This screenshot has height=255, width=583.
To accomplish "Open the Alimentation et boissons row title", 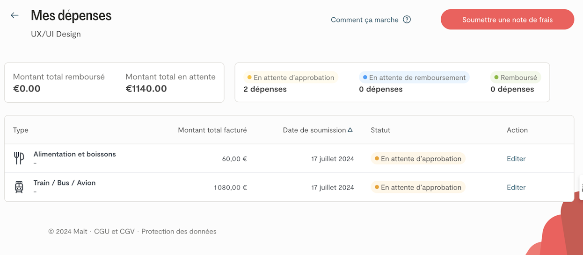I will 74,154.
